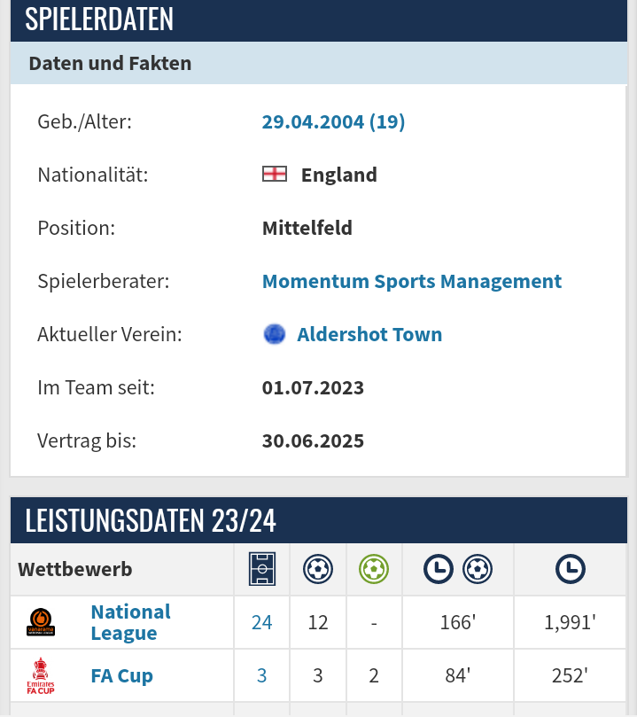
Task: Open the birth date 29.04.2004 link
Action: point(333,121)
